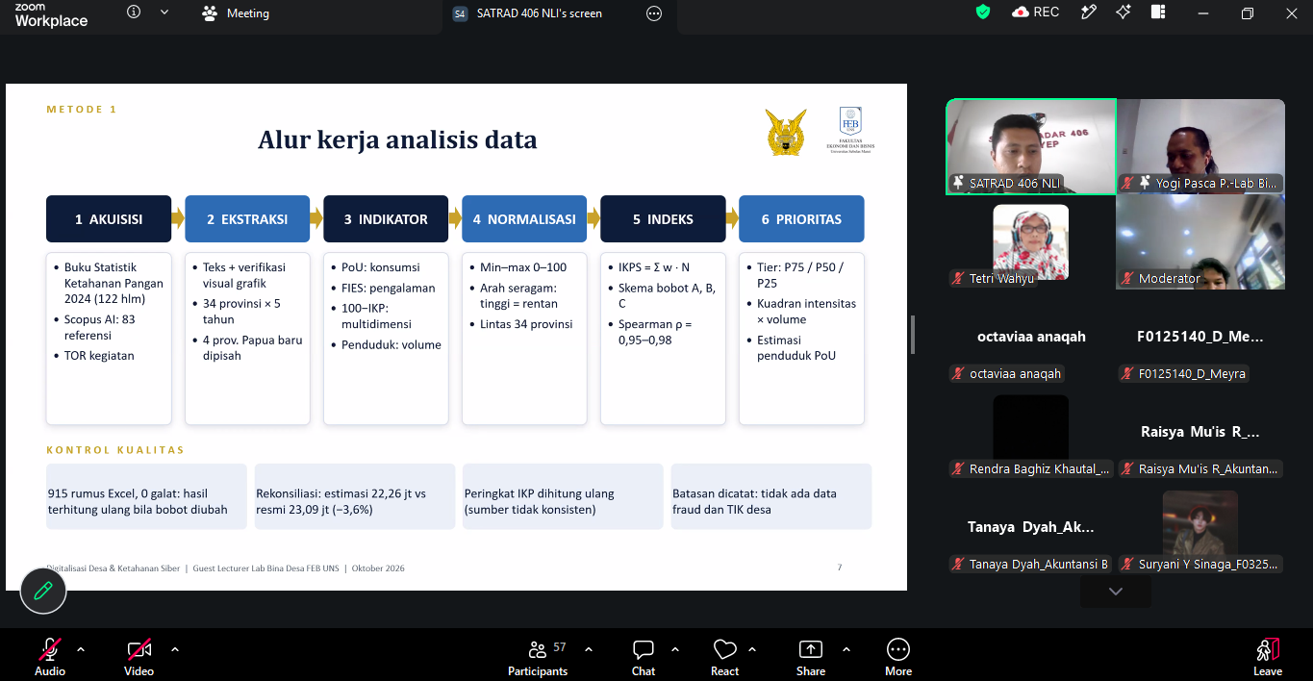
Task: Open the Chat panel
Action: (x=644, y=658)
